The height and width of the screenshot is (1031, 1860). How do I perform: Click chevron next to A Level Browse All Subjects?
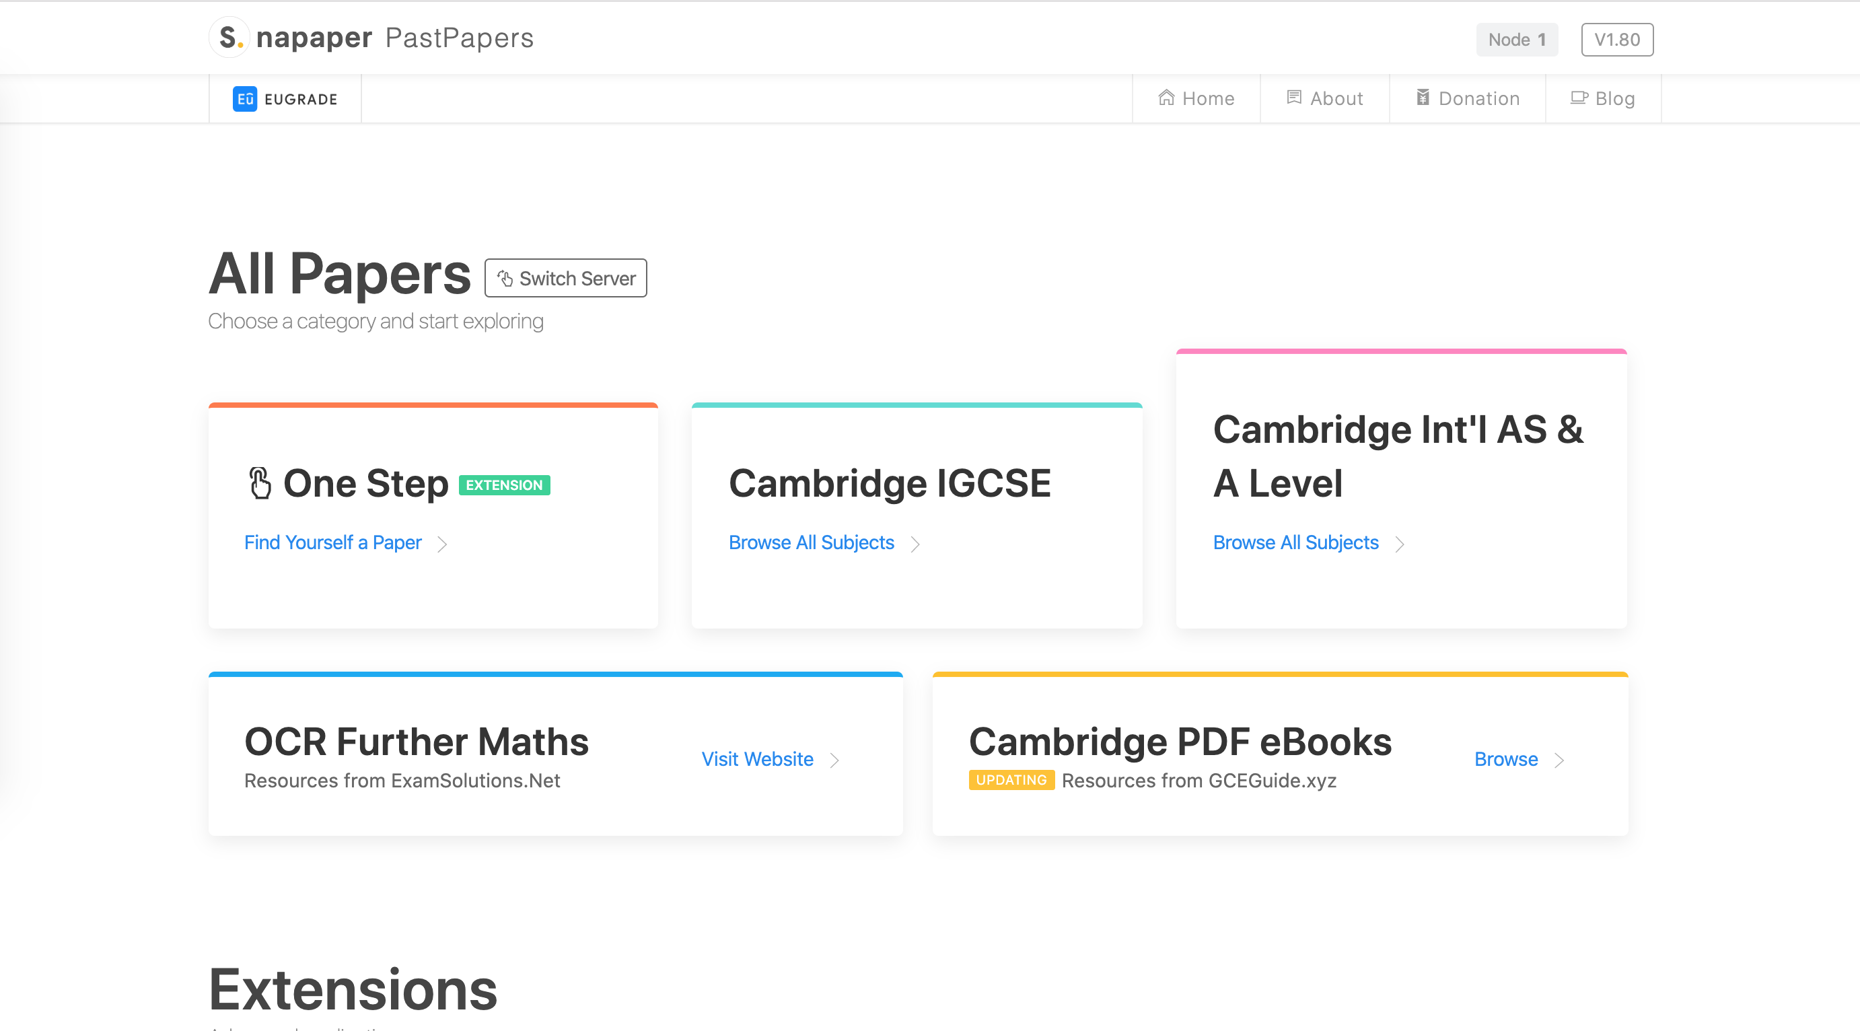pos(1399,544)
